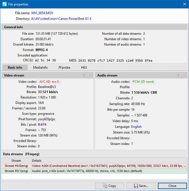Click the audio stream size 5.75 MB (4%)
This screenshot has height=191, width=189.
pos(140,132)
